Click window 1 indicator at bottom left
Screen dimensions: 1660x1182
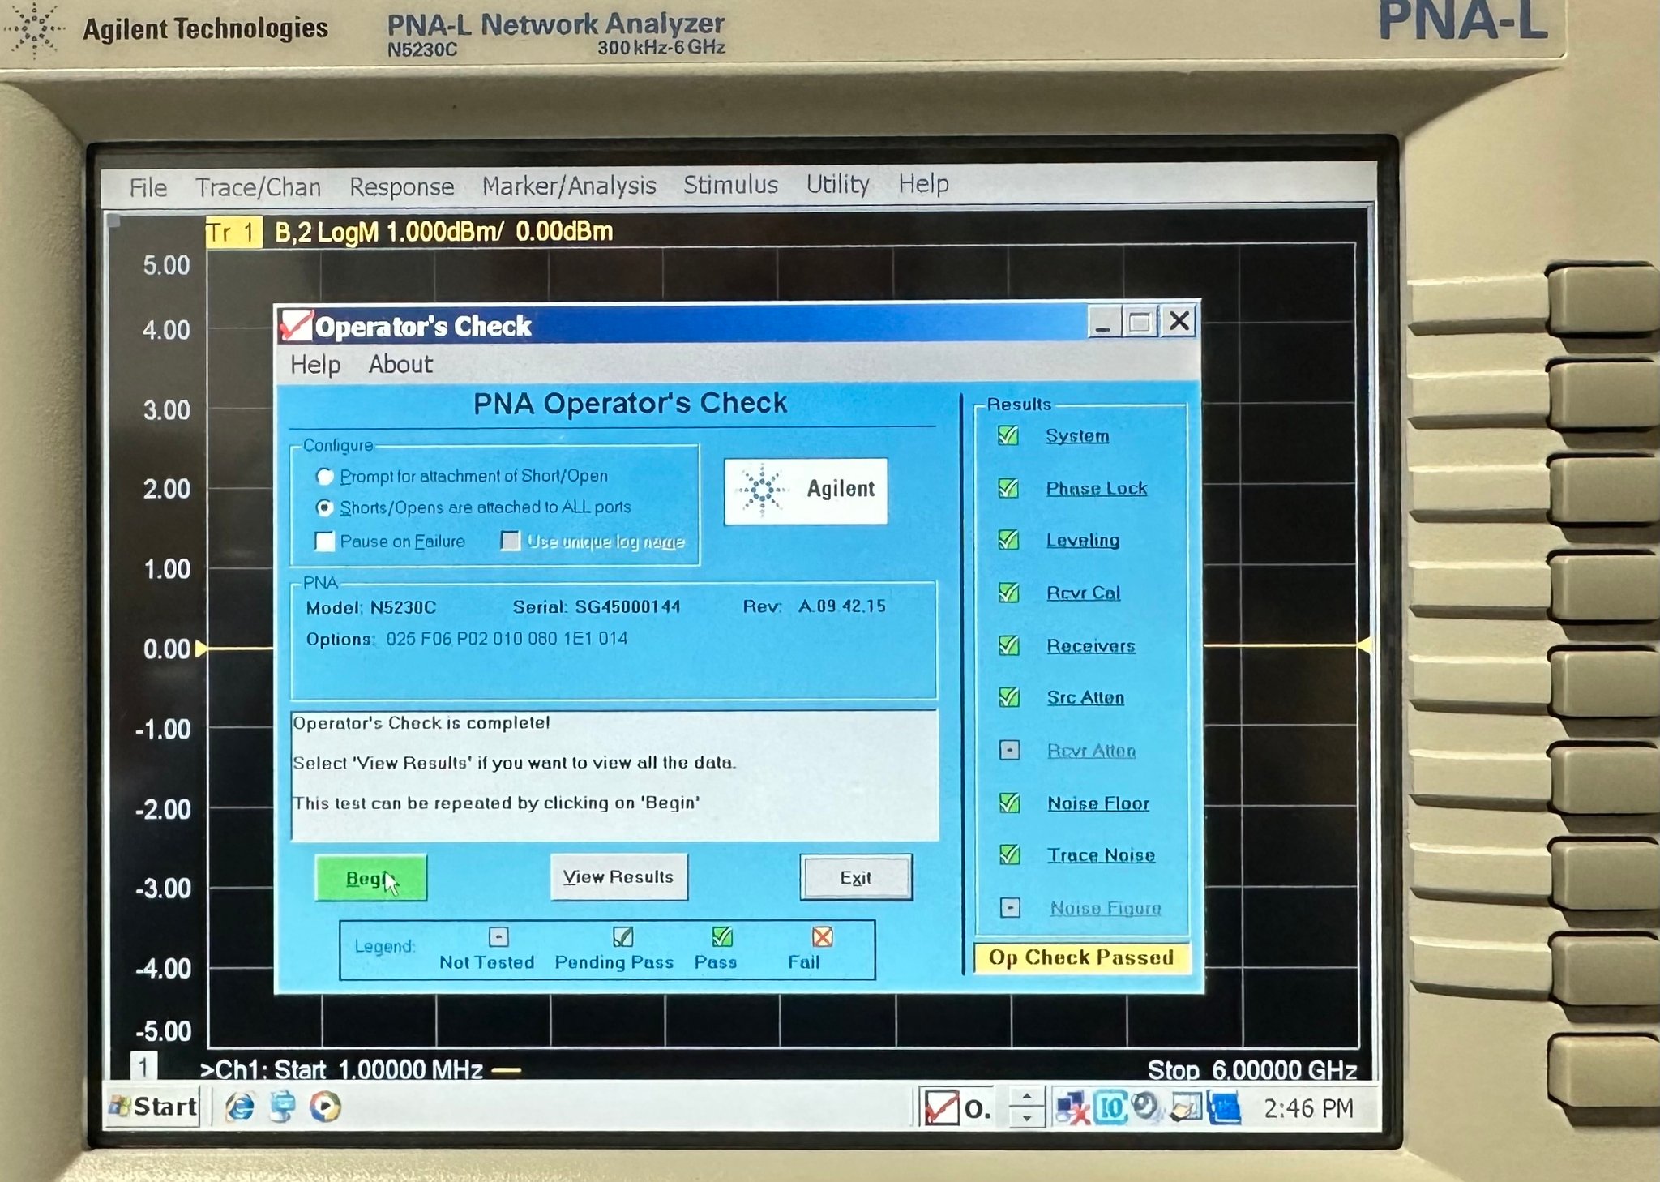coord(143,1066)
